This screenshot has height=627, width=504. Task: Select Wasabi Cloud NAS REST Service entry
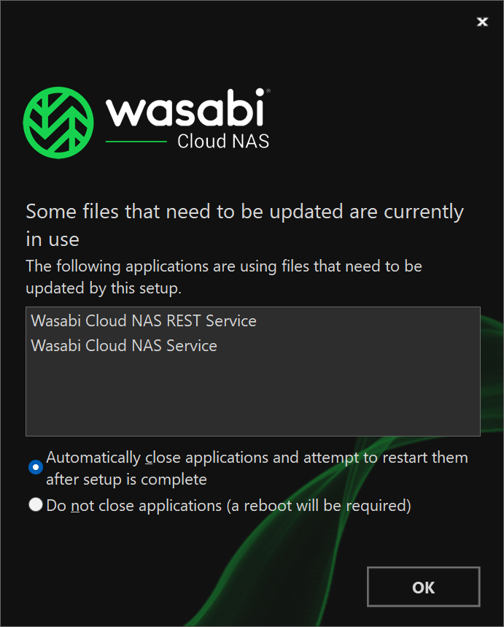(x=143, y=320)
